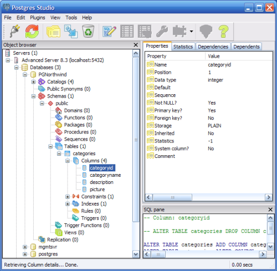277x271 pixels.
Task: Click the filtered data view toolbar icon
Action: [x=145, y=32]
